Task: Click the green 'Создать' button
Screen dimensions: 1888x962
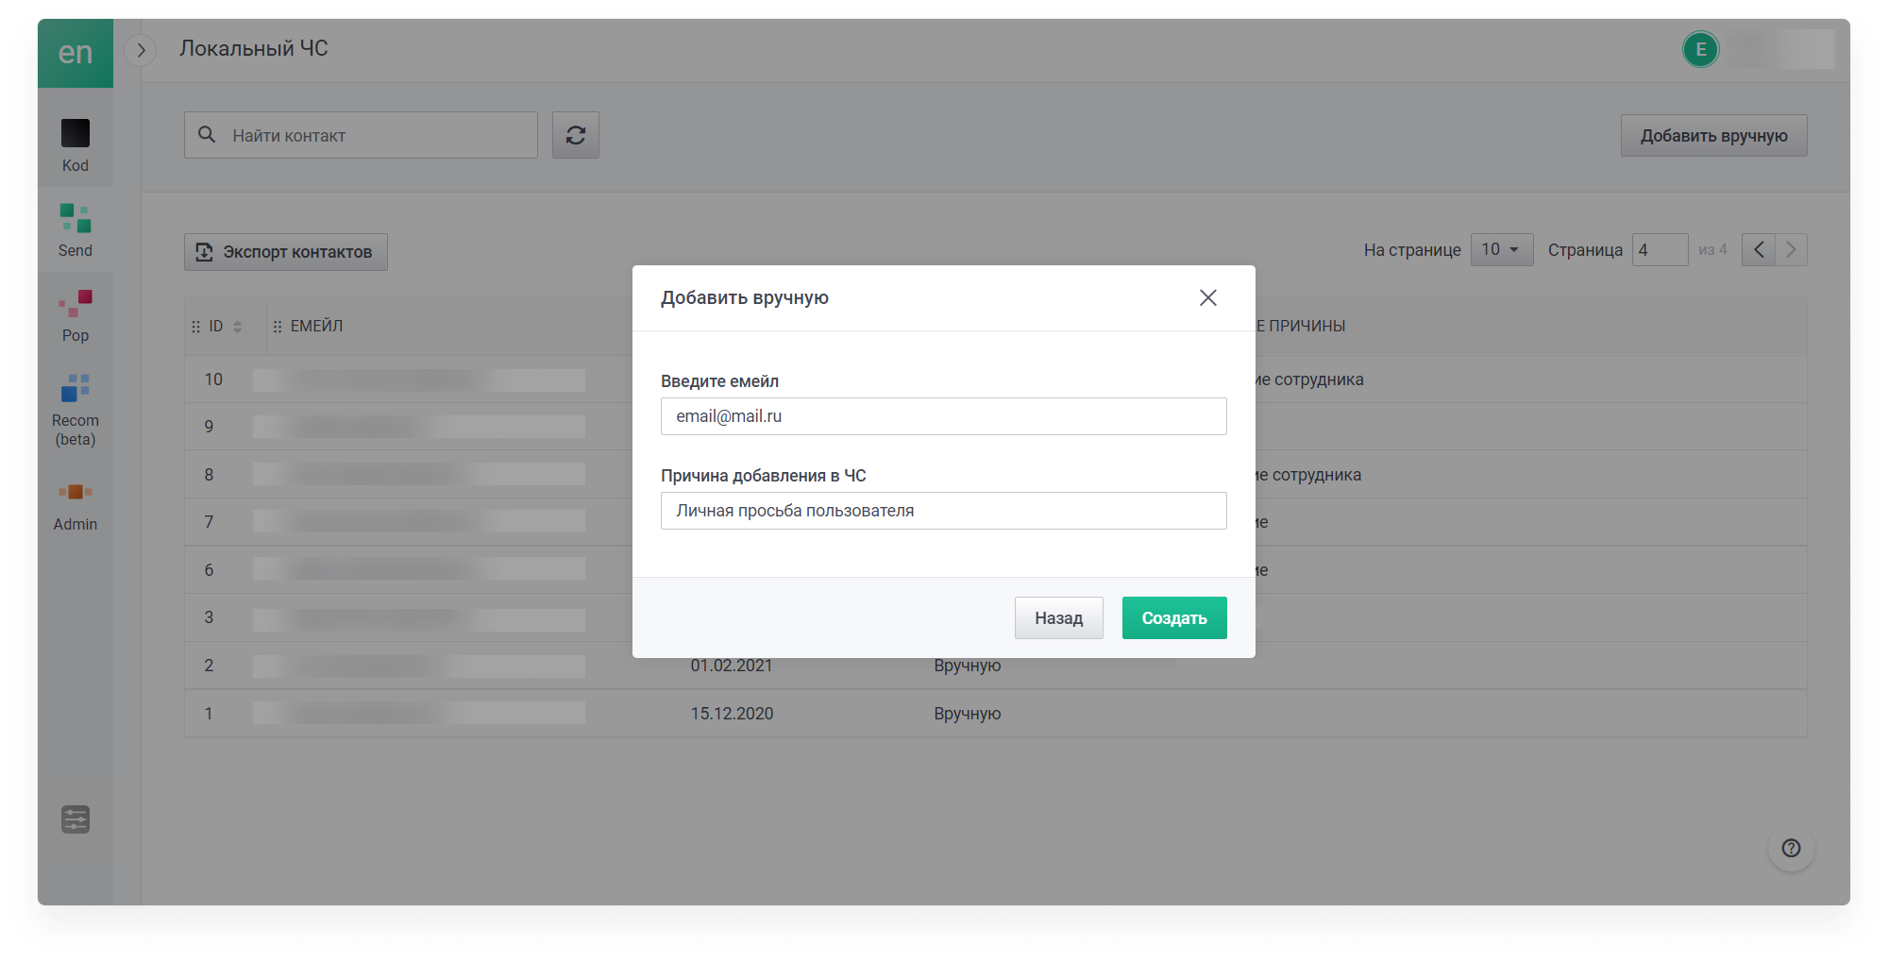Action: (1174, 618)
